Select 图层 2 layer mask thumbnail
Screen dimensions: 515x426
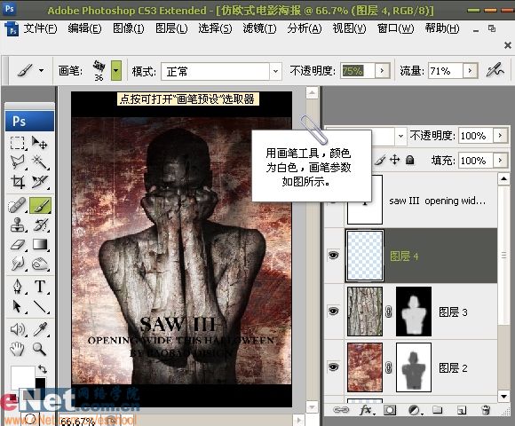414,367
